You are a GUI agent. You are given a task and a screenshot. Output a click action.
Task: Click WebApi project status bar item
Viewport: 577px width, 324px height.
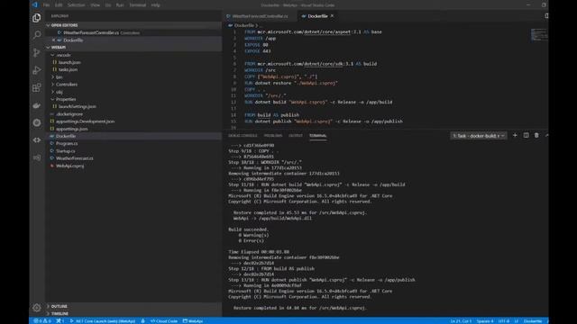[x=193, y=320]
